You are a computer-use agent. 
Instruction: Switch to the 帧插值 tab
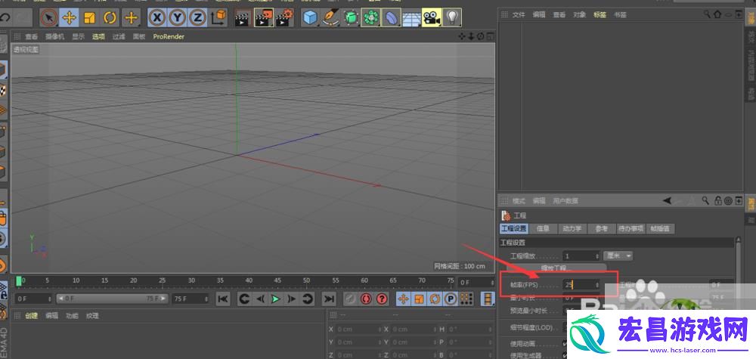click(660, 229)
